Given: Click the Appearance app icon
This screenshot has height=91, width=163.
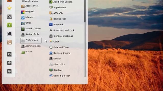Looking at the screenshot, I should pos(51,7).
